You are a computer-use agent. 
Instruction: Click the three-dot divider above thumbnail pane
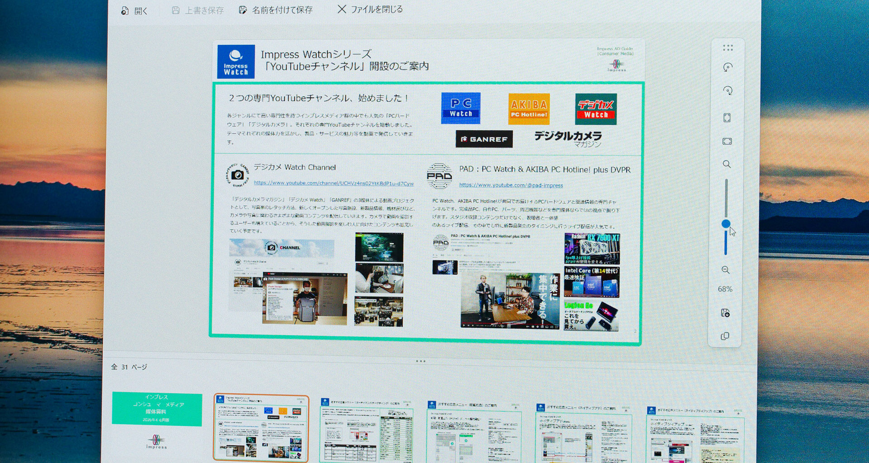pos(420,361)
